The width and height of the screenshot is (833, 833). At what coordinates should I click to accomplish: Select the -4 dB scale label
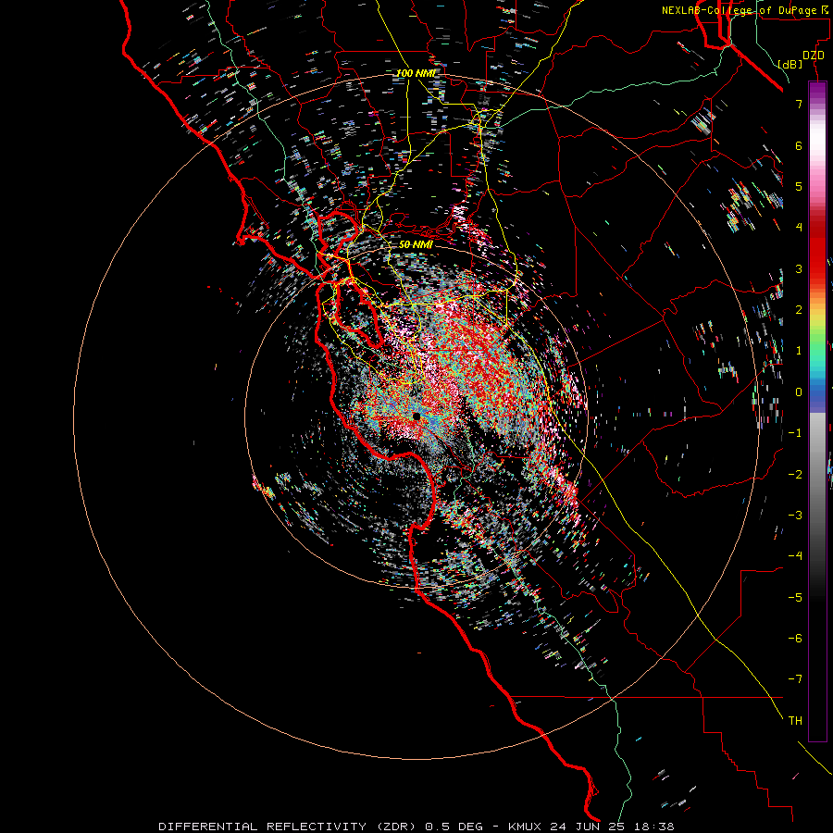click(x=795, y=555)
